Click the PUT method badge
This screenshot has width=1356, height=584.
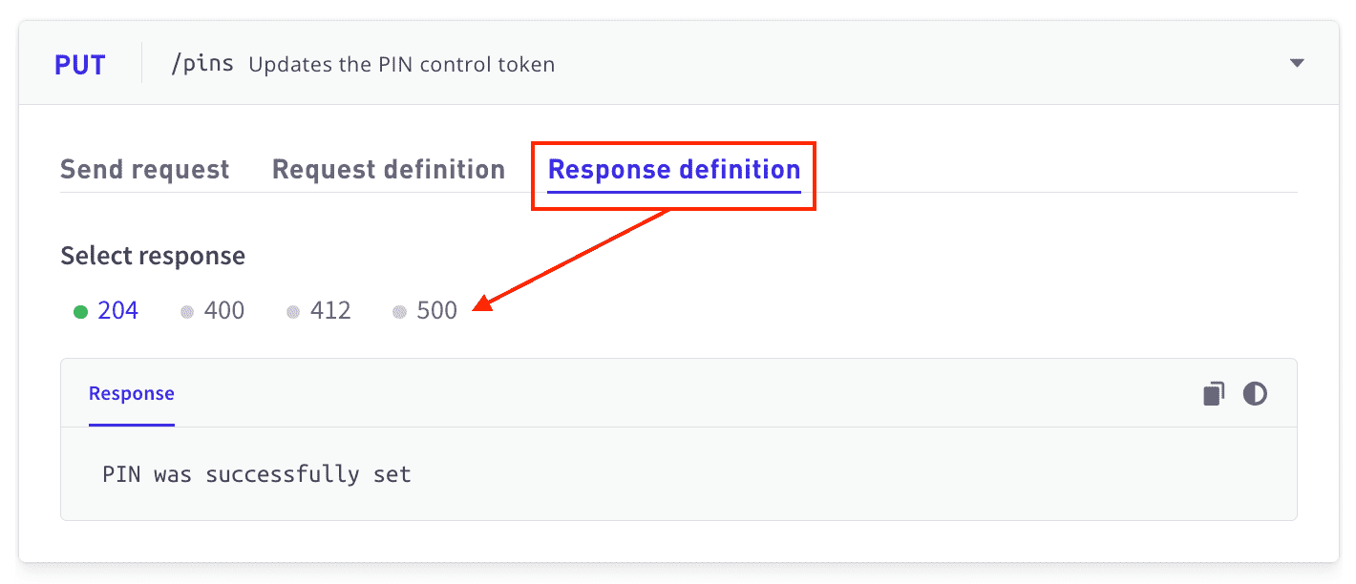pos(80,63)
